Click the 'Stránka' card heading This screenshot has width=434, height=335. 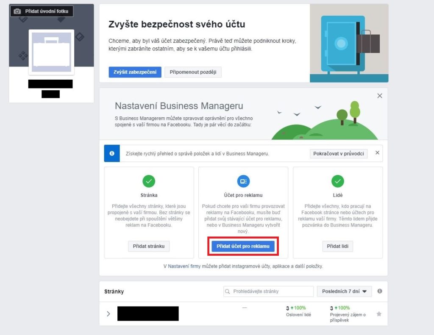point(149,195)
